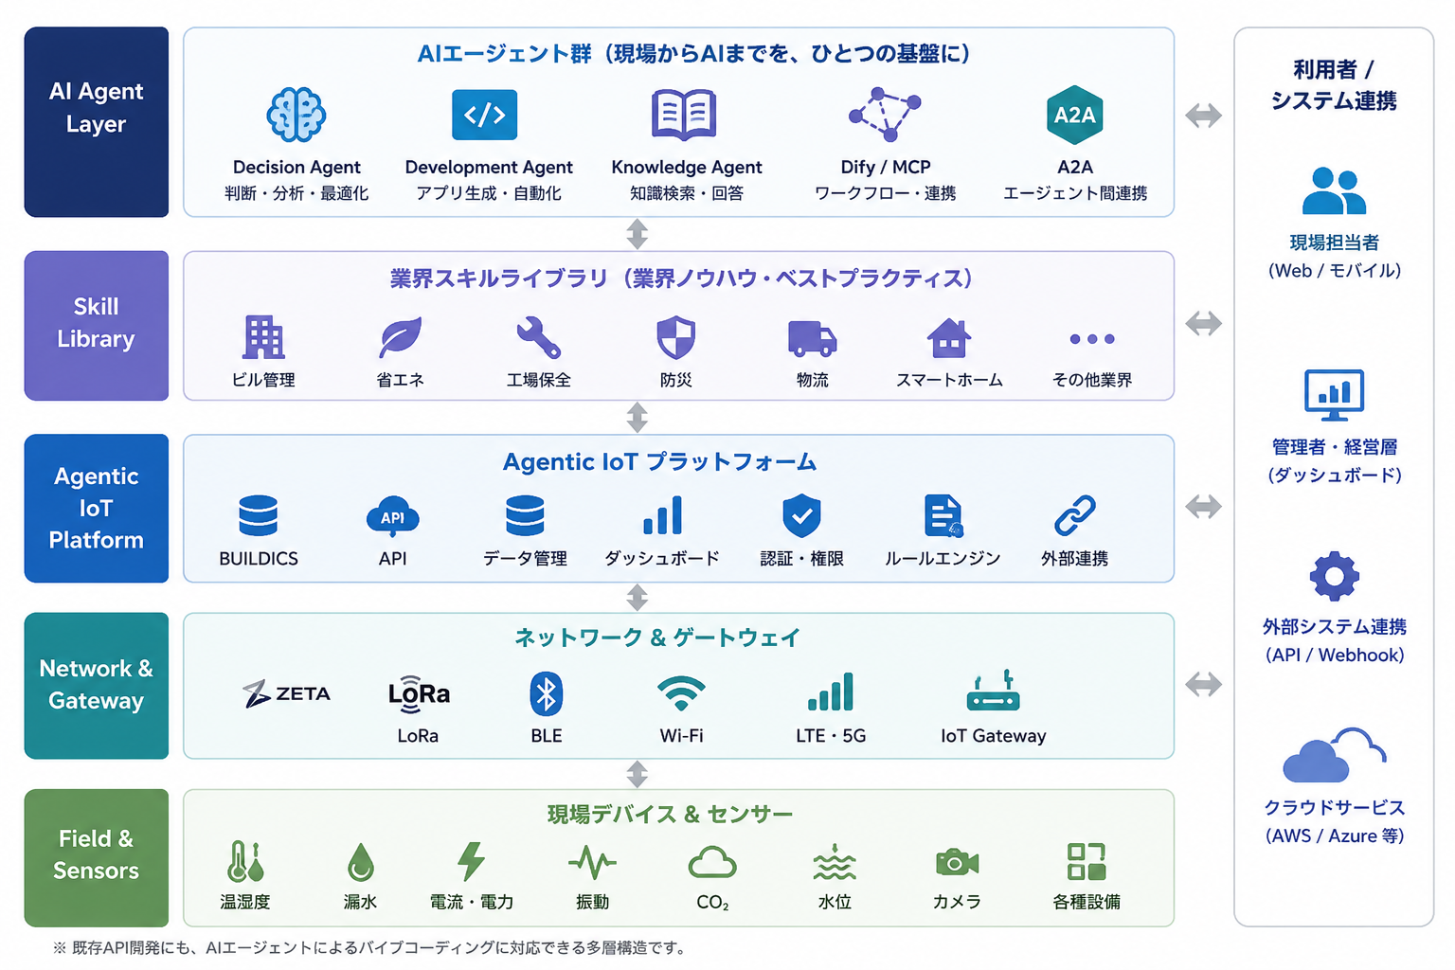
Task: Select the Agentic IoT Platform block
Action: pyautogui.click(x=97, y=508)
